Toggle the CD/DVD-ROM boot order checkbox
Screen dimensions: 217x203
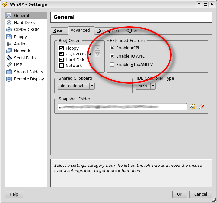pos(61,54)
